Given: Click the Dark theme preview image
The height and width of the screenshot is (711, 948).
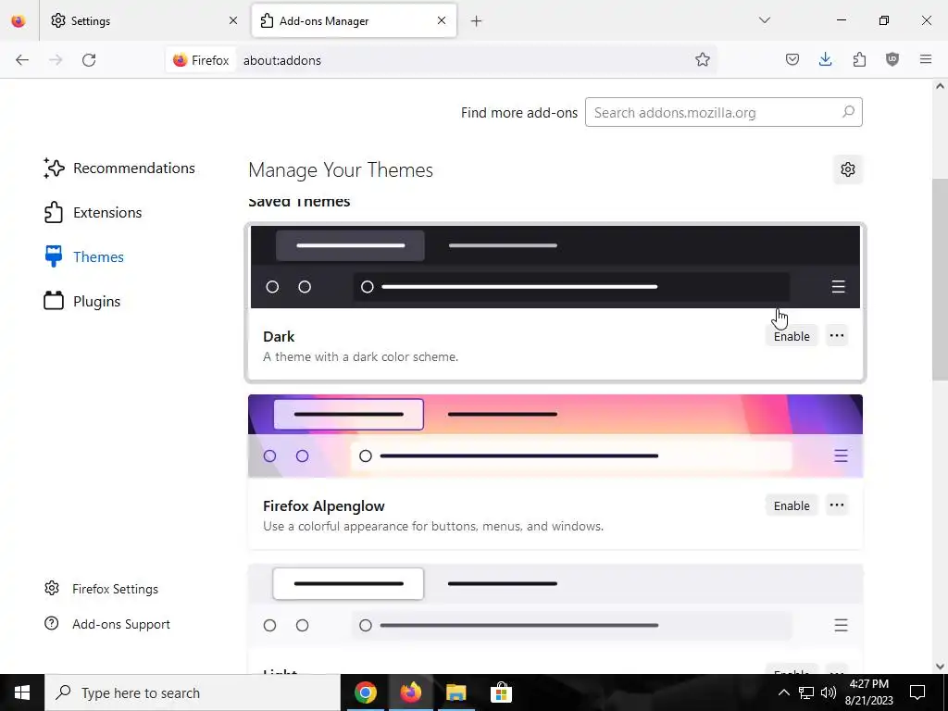Looking at the screenshot, I should [x=555, y=267].
